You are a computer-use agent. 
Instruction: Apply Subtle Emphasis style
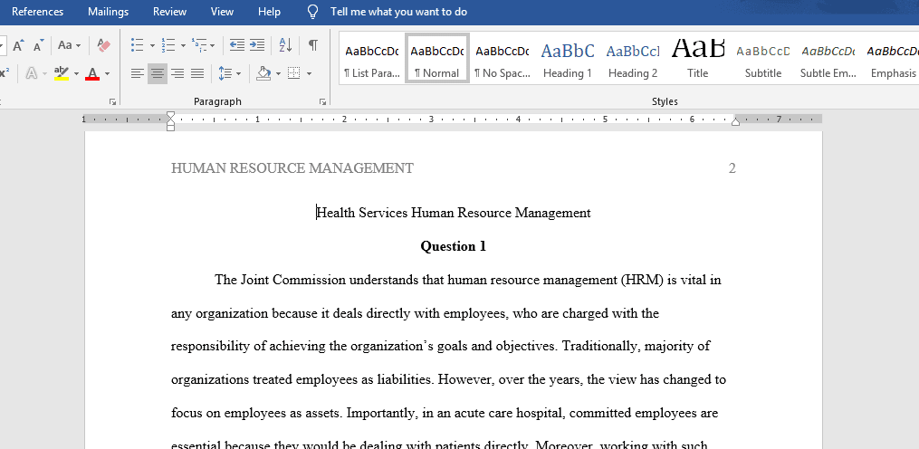[828, 59]
